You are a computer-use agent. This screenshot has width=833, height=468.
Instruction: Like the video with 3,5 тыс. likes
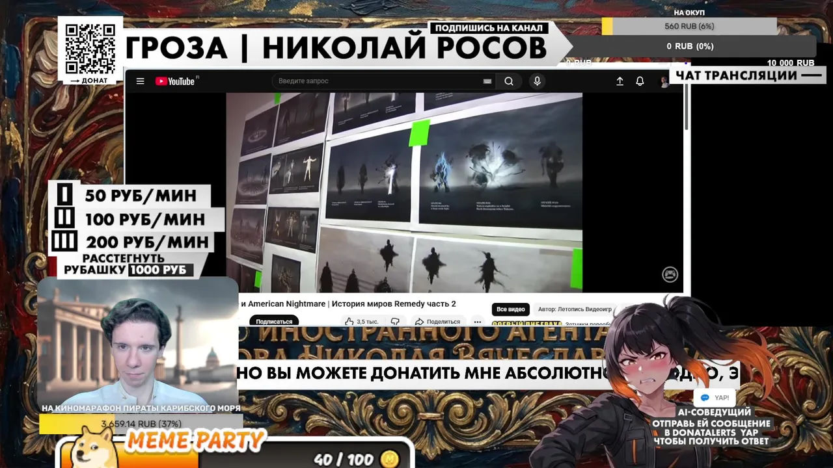click(x=361, y=321)
